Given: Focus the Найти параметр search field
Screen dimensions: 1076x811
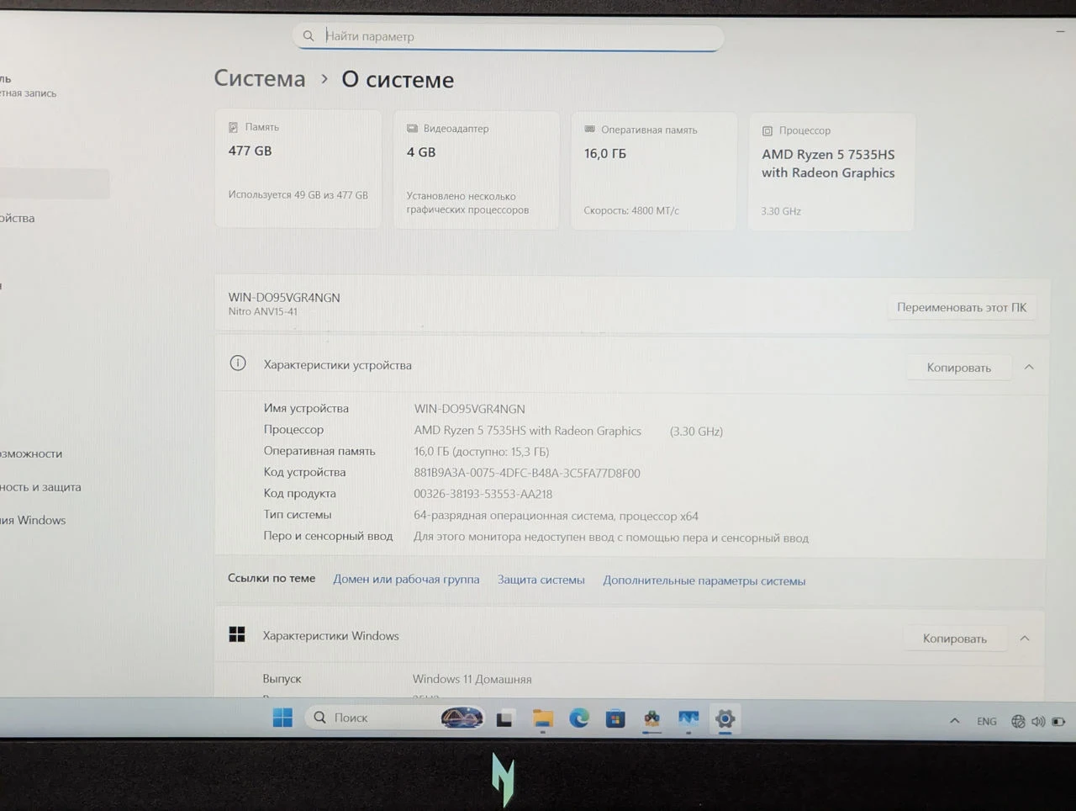Looking at the screenshot, I should pyautogui.click(x=509, y=37).
